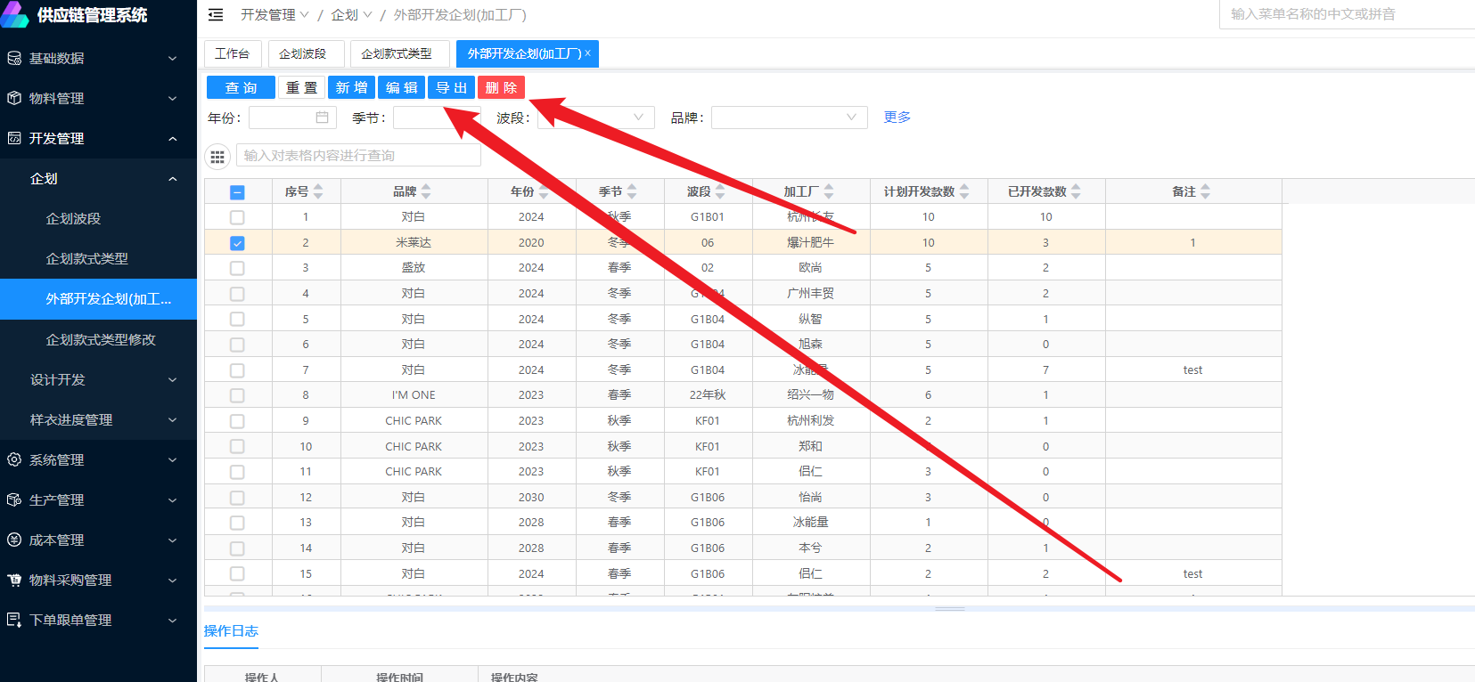Image resolution: width=1475 pixels, height=682 pixels.
Task: Check the checkbox for row 1
Action: pos(237,217)
